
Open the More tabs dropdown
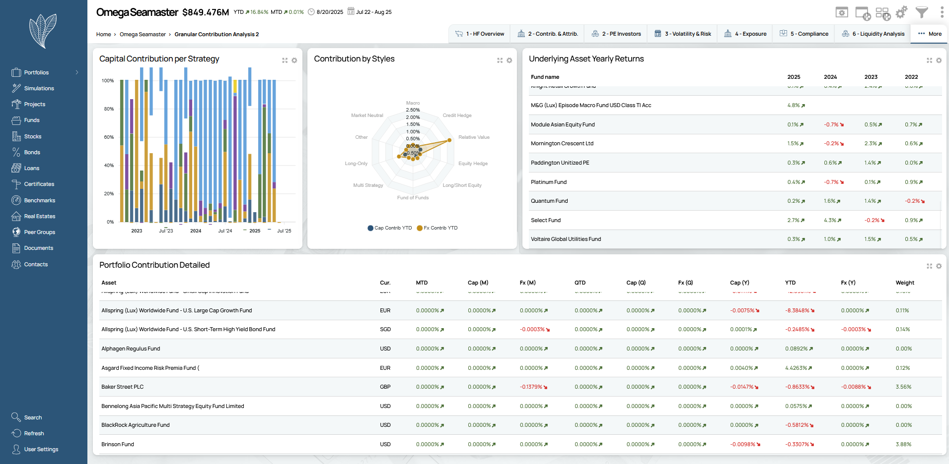pos(929,34)
